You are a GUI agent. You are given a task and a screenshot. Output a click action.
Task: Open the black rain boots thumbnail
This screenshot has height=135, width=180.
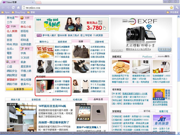click(x=81, y=66)
